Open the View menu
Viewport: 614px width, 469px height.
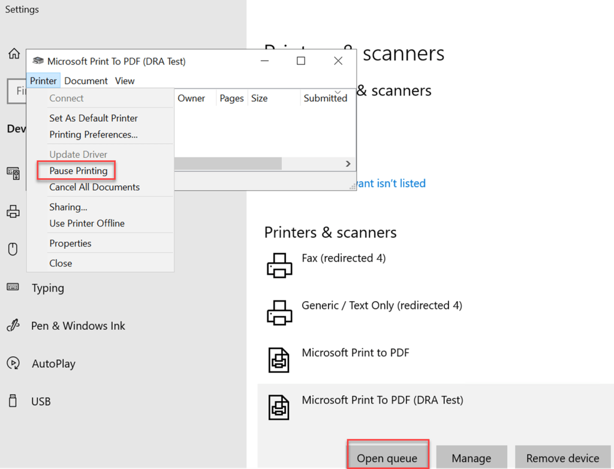coord(125,81)
